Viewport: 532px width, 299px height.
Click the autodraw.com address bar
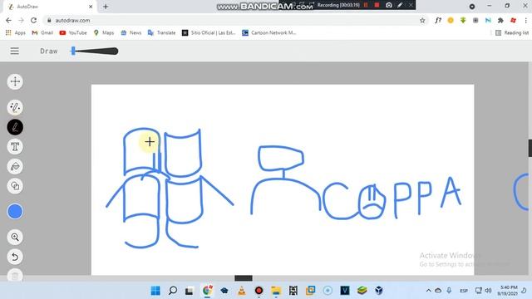[231, 20]
